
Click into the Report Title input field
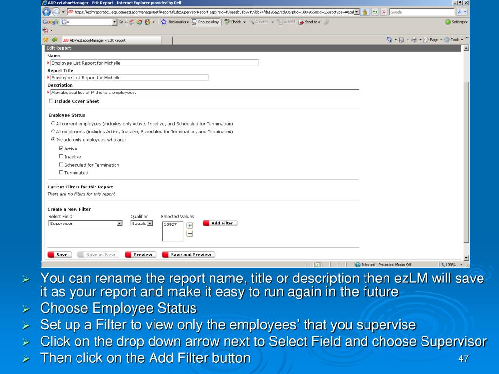(x=129, y=77)
